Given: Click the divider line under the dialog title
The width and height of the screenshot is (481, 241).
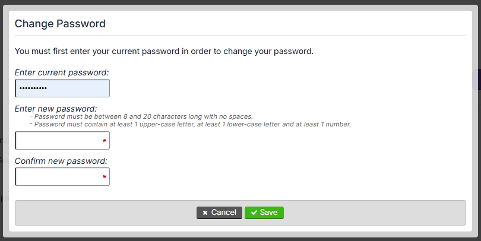Looking at the screenshot, I should (238, 36).
